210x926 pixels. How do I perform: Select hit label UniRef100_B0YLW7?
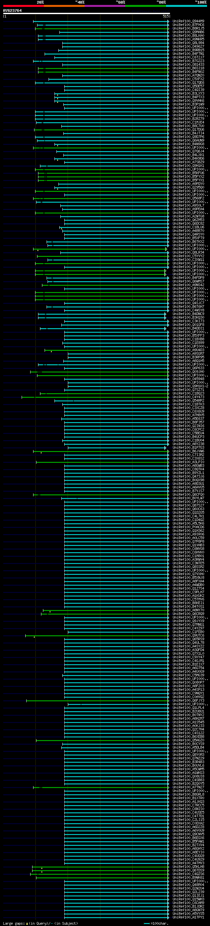188,498
